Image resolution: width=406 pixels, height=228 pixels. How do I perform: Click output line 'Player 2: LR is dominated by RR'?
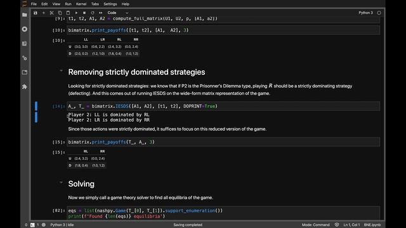[108, 120]
